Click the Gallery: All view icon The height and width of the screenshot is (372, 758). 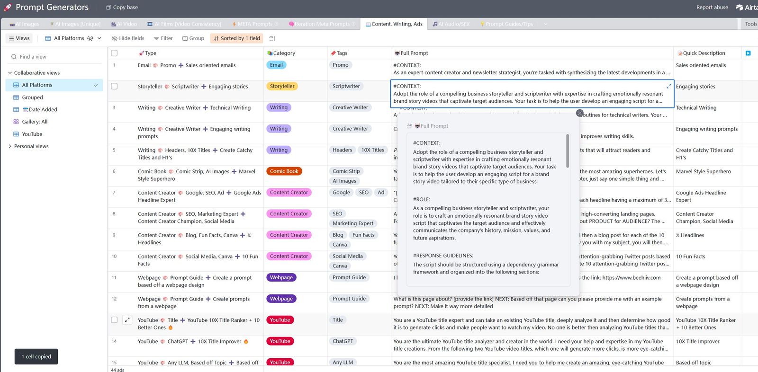(16, 122)
